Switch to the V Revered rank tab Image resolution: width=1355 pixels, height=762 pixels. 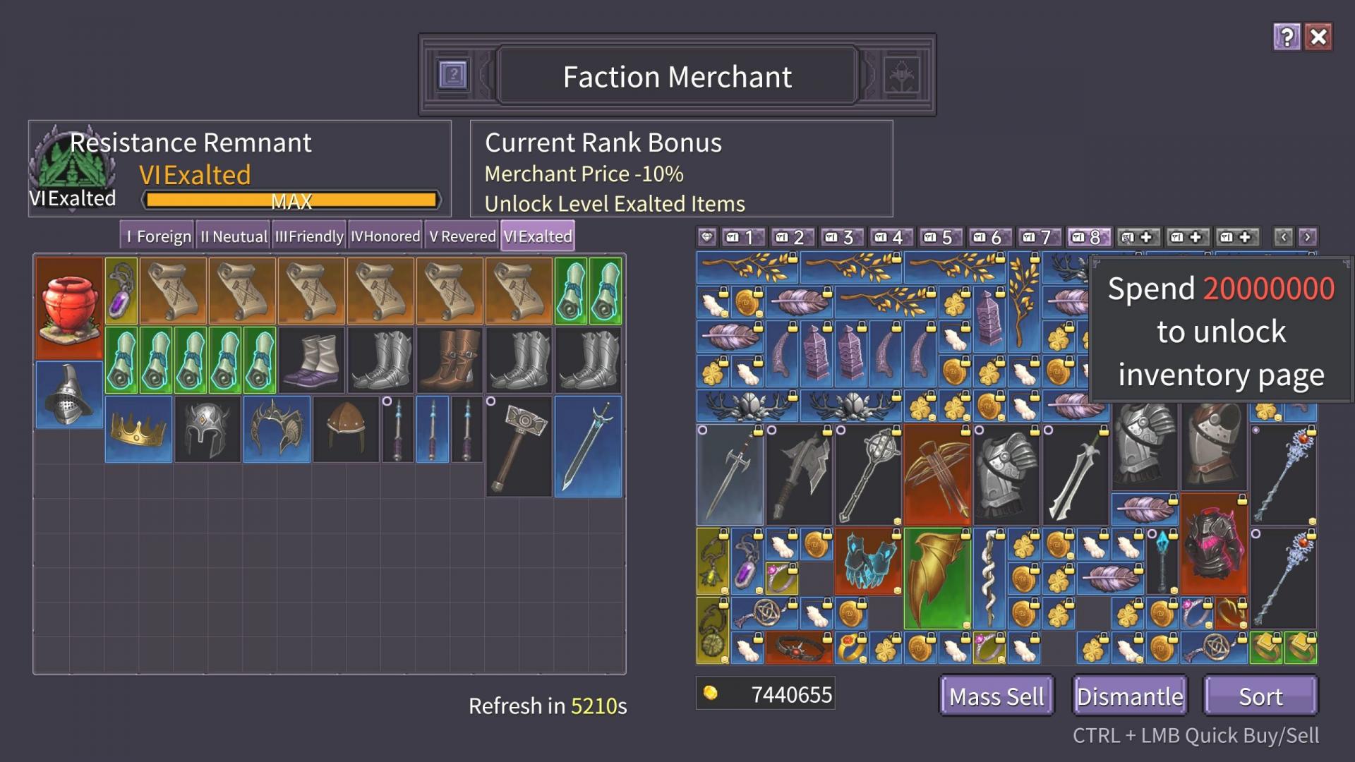click(462, 236)
